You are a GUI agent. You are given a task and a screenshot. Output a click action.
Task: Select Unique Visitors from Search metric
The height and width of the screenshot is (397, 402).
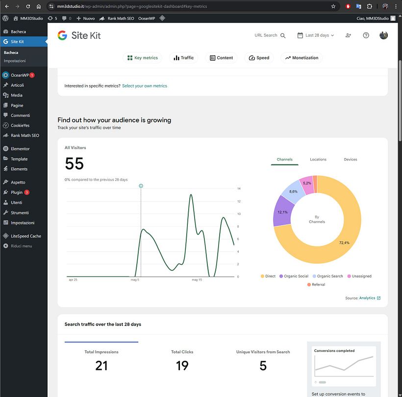263,361
